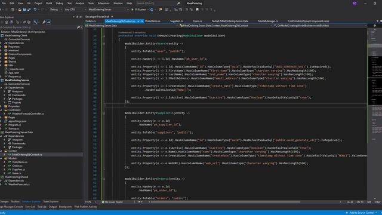Image resolution: width=382 pixels, height=215 pixels.
Task: Open the OnModelCreating member navigation dropdown
Action: 320,26
